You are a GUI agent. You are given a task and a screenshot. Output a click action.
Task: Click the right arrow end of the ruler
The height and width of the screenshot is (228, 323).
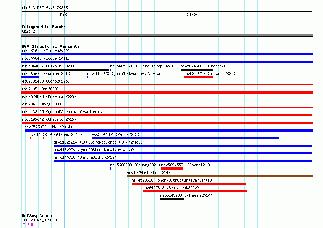[x=311, y=11]
